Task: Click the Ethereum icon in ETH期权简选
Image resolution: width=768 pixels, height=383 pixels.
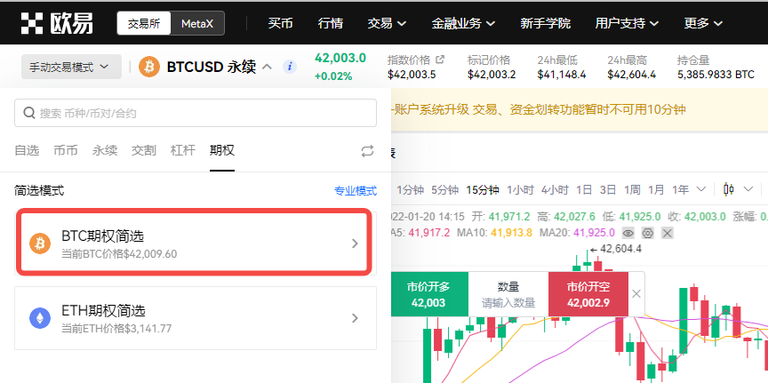Action: (40, 318)
